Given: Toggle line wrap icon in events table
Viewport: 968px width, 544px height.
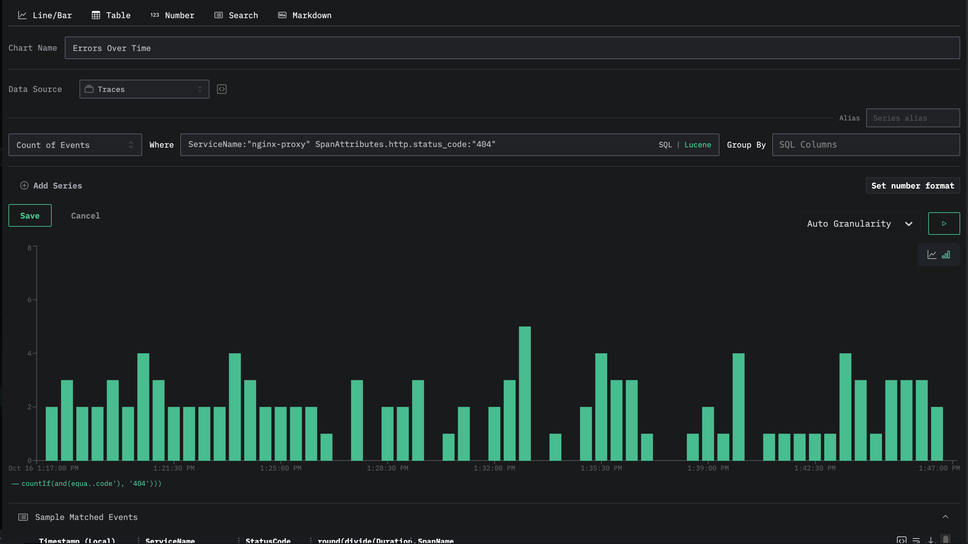Looking at the screenshot, I should point(916,540).
